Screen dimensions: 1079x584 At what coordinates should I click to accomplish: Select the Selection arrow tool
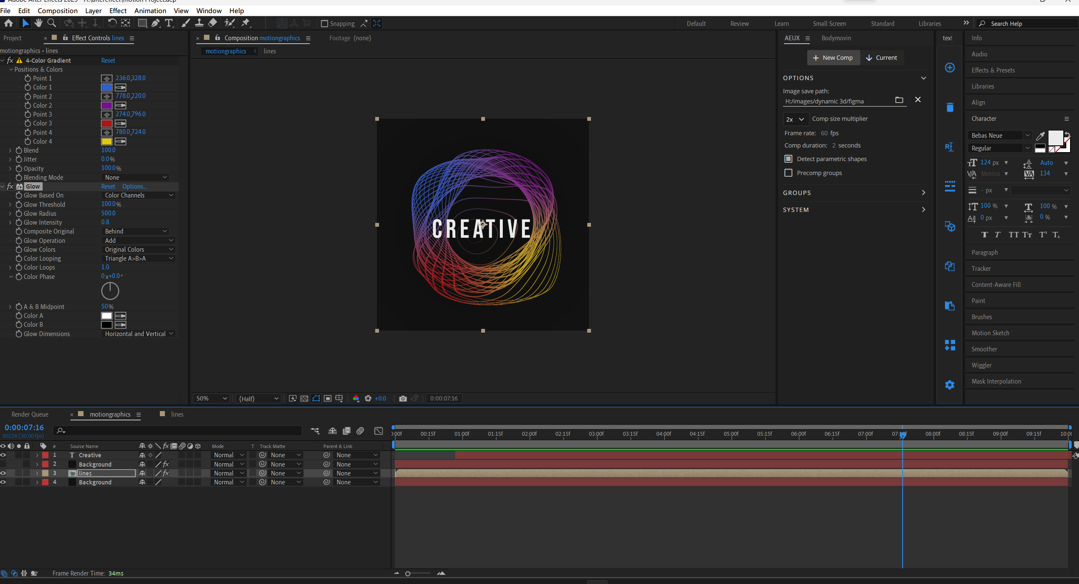click(25, 23)
